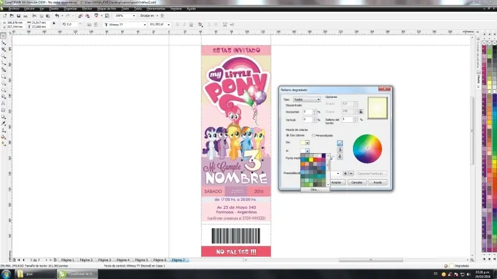Open the font name dropdown Whimsy TT
Viewport: 497px width, 279px height.
pos(145,24)
